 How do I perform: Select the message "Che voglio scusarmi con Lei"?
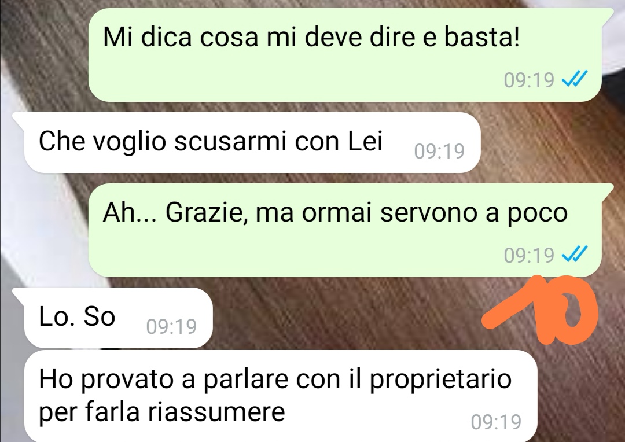point(252,143)
